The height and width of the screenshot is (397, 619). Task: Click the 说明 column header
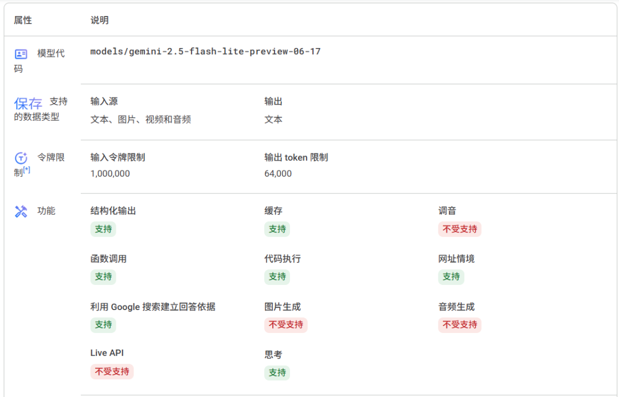[100, 20]
